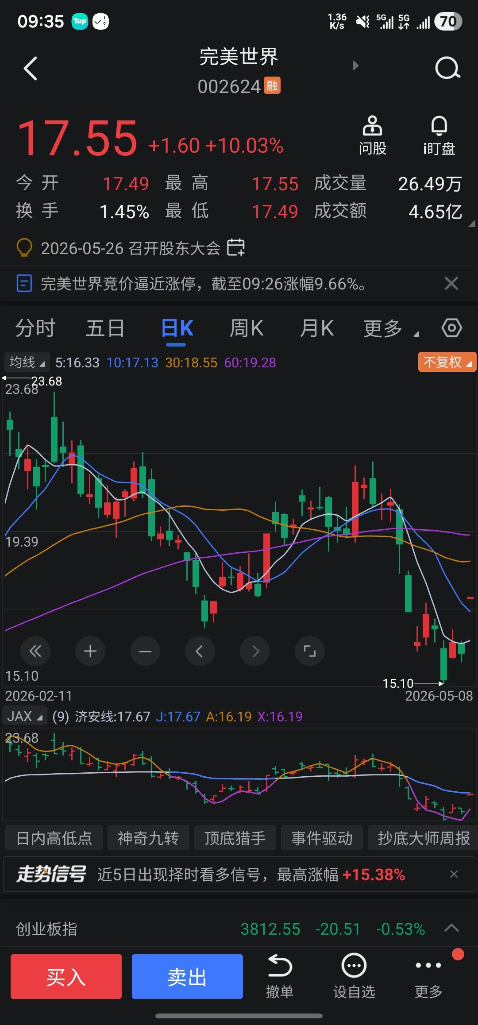Open the 均线 indicator dropdown
478x1025 pixels.
click(x=27, y=362)
